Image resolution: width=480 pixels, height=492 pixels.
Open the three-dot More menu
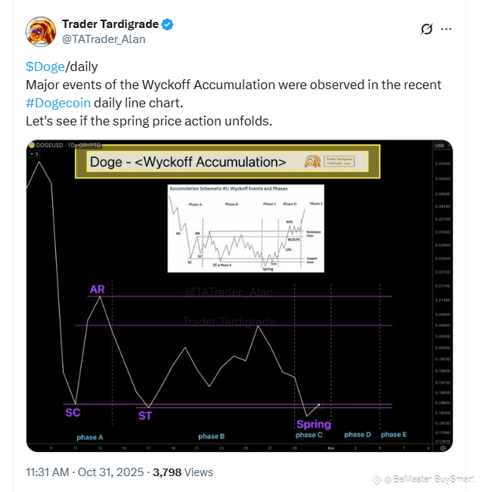pos(447,29)
